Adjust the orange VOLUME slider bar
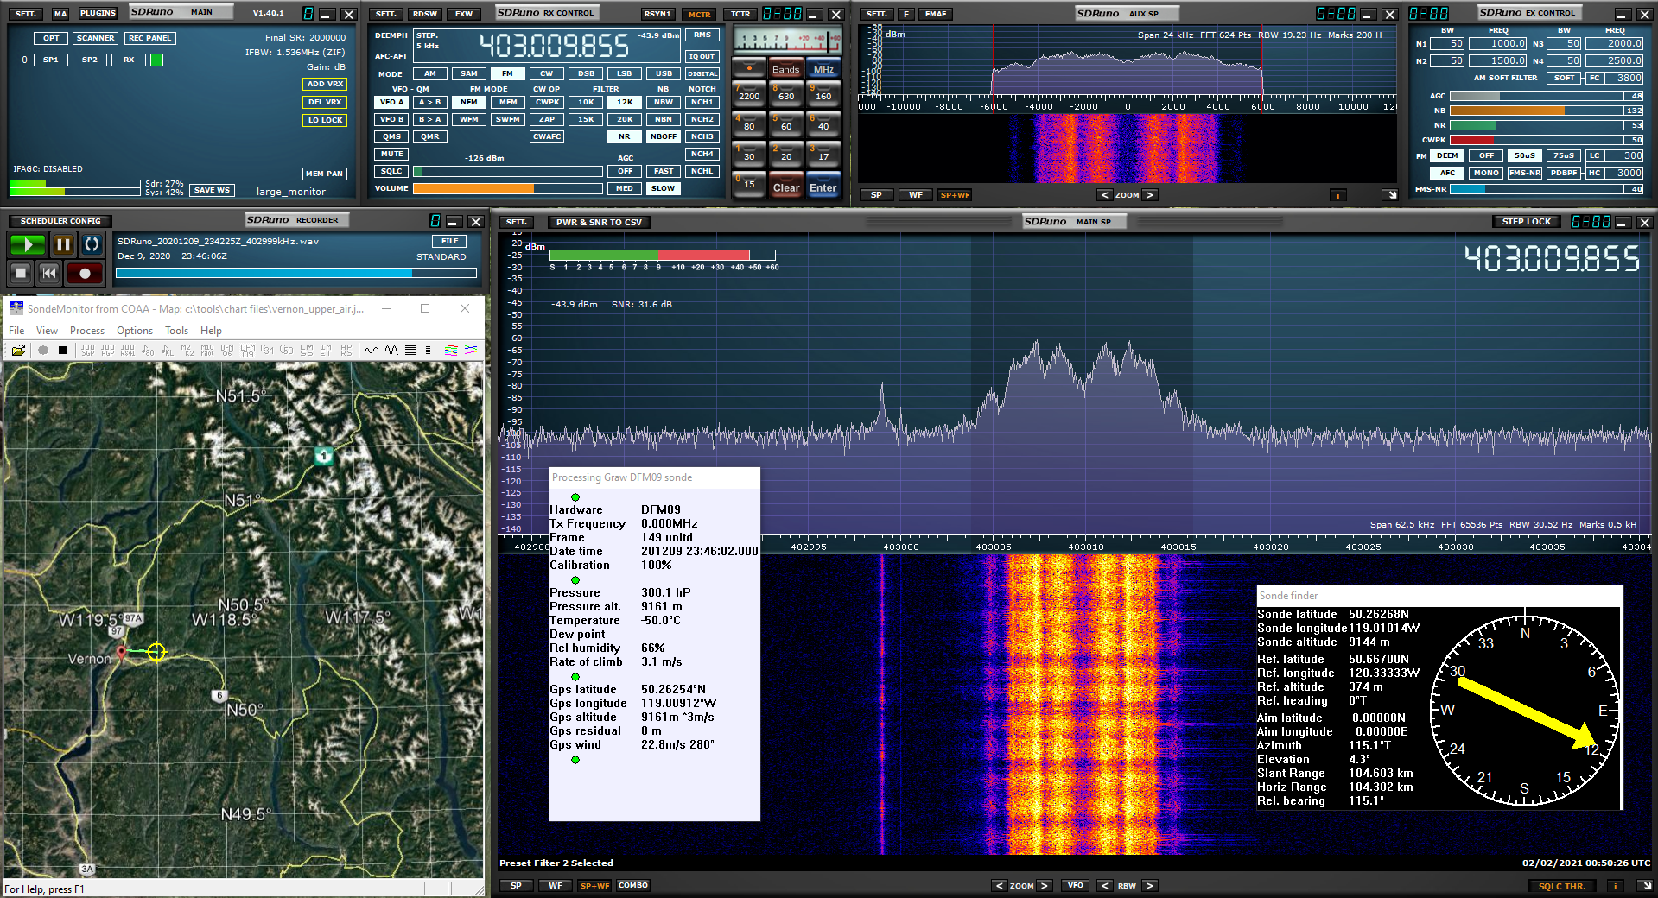This screenshot has height=898, width=1658. (x=507, y=188)
